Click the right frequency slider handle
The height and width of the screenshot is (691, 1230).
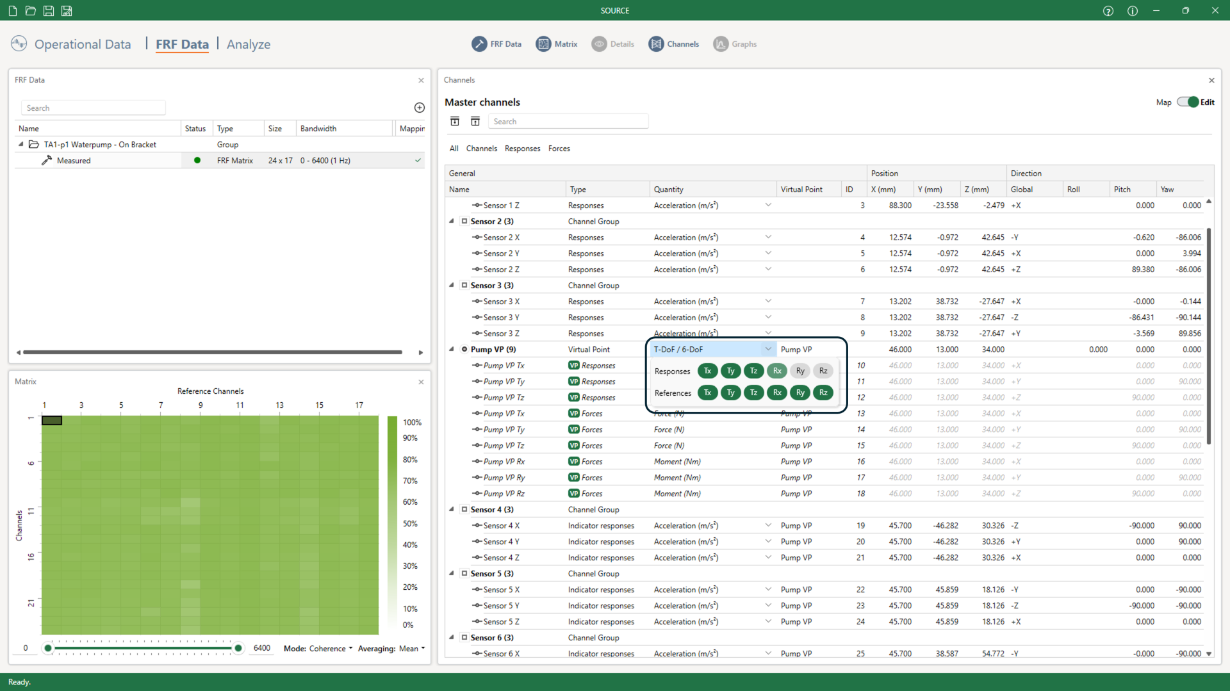pos(238,648)
